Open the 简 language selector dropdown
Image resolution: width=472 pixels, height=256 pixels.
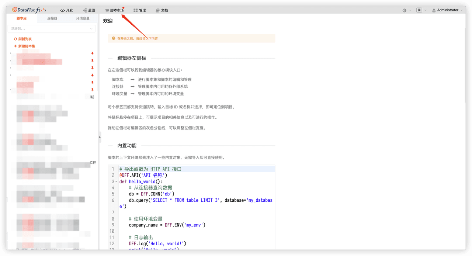click(421, 10)
